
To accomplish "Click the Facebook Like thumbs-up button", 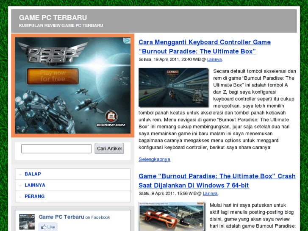I will 48,227.
